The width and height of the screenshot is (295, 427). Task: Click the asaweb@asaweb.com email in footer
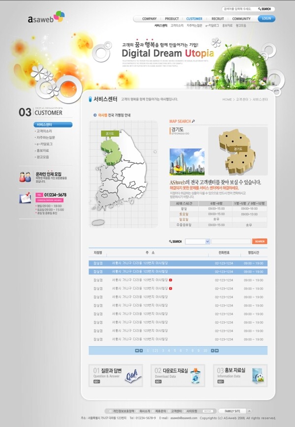[183, 418]
